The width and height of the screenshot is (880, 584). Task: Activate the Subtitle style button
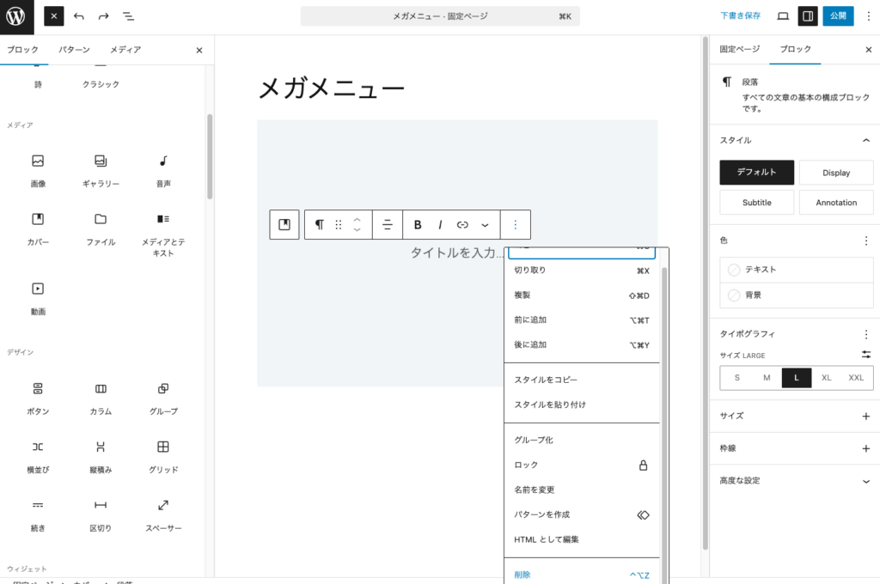click(756, 202)
